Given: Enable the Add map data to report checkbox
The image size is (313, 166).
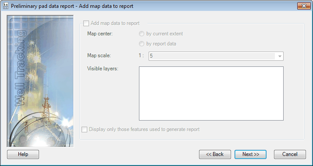Looking at the screenshot, I should pos(86,23).
